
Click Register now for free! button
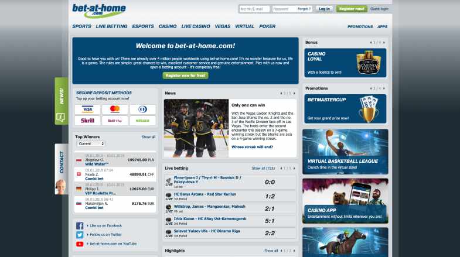(185, 76)
